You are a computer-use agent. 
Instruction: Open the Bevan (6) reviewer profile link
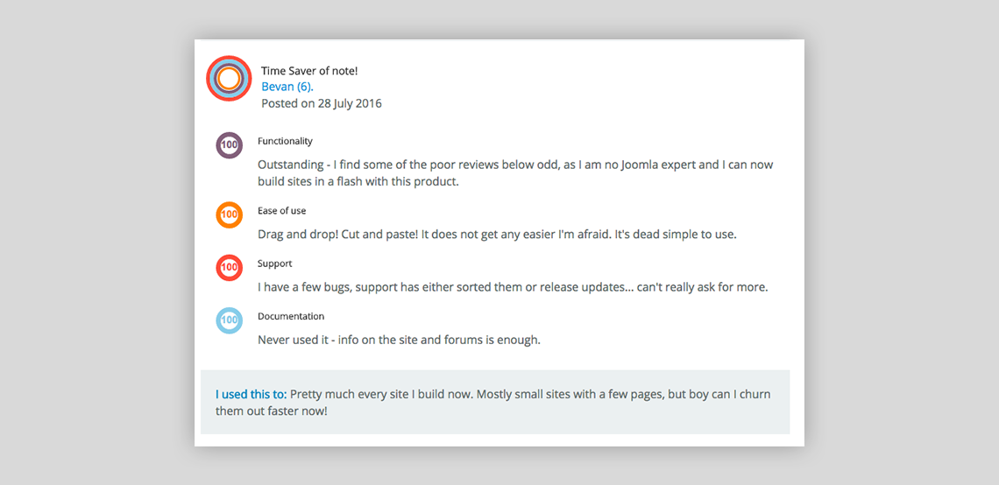click(287, 87)
